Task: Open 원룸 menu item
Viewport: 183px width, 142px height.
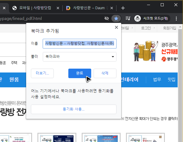Action: click(14, 80)
